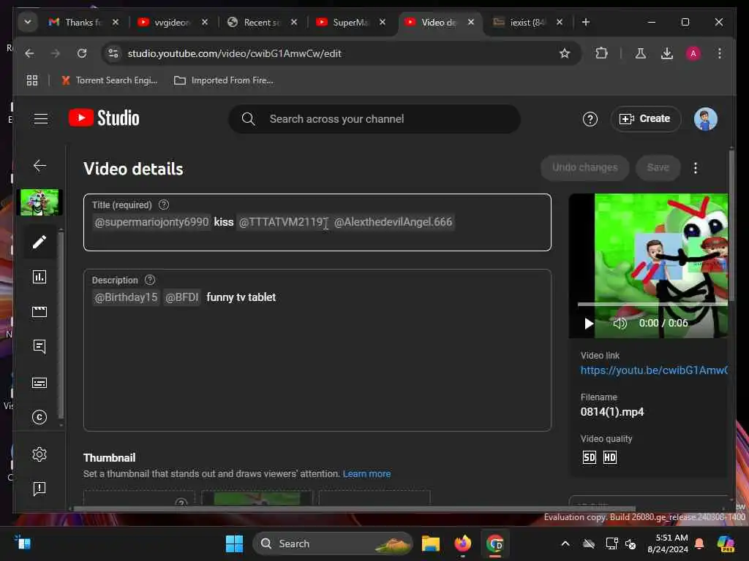Open the Chrome extensions puzzle icon
This screenshot has width=749, height=561.
[x=601, y=53]
